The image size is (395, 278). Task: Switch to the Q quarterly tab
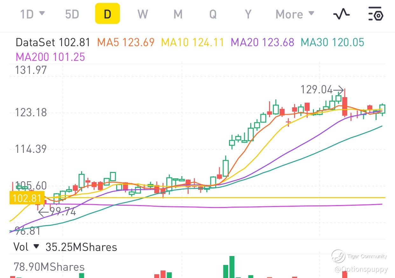(213, 14)
